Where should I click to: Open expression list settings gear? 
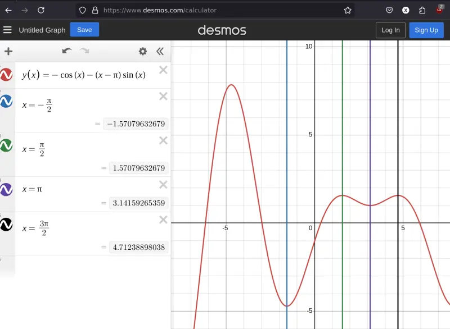143,51
